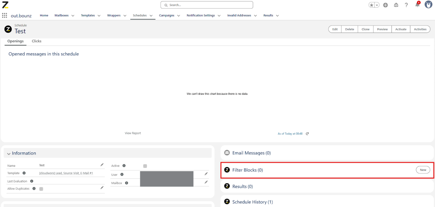Expand the Wrappers menu chevron
The image size is (435, 207).
point(125,16)
